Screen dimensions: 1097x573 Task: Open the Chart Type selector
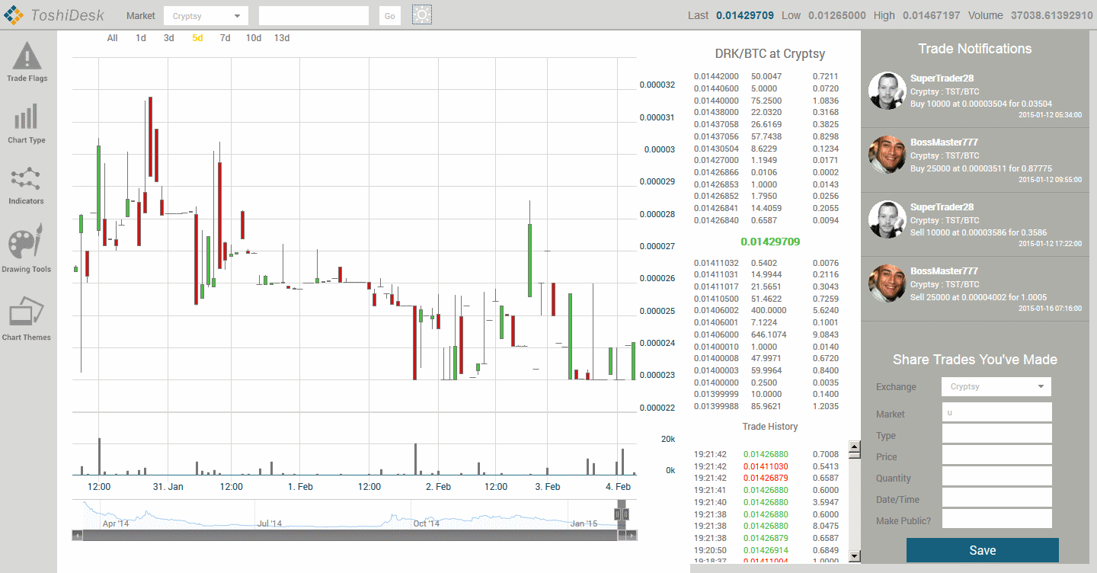point(27,124)
